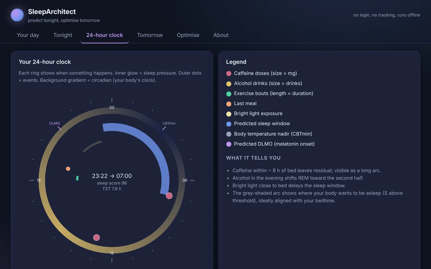Click the Caffeine doses legend dot
The height and width of the screenshot is (269, 431).
point(229,74)
